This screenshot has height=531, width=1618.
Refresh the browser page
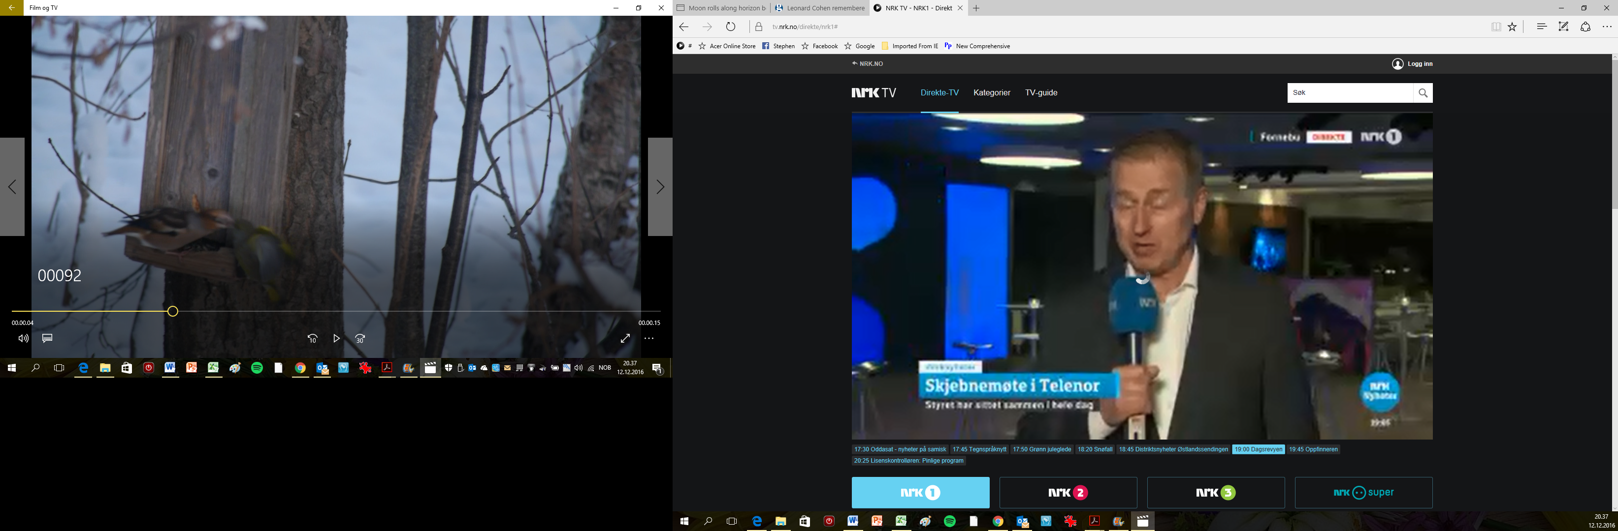click(x=731, y=27)
